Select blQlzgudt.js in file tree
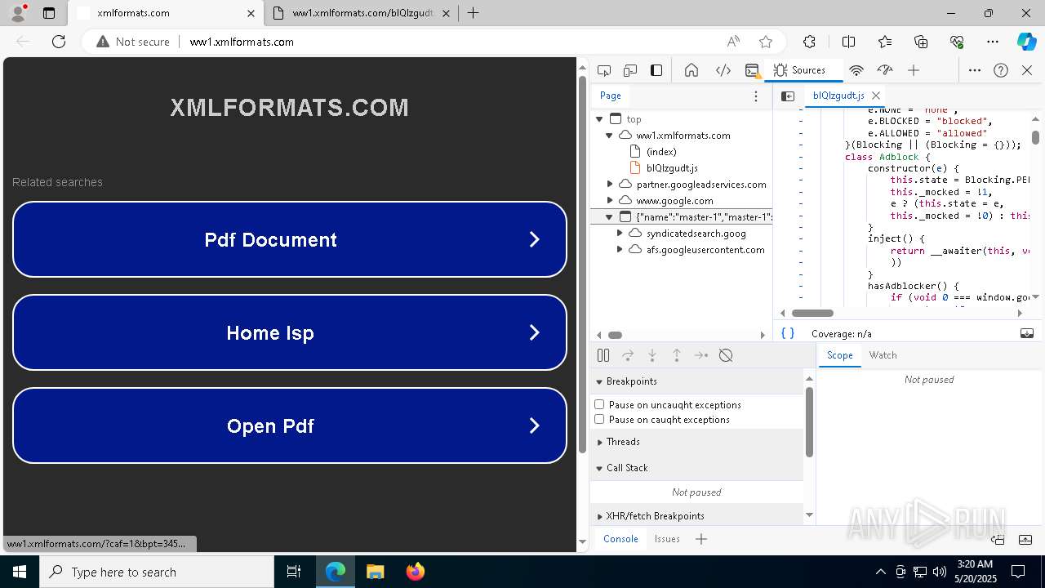 tap(672, 168)
